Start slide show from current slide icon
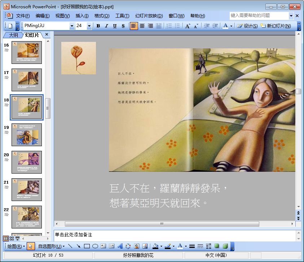Screen dimensions: 304x262 pos(17,239)
